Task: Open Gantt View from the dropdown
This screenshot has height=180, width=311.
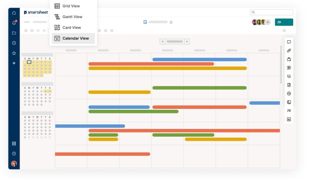Action: [x=73, y=17]
